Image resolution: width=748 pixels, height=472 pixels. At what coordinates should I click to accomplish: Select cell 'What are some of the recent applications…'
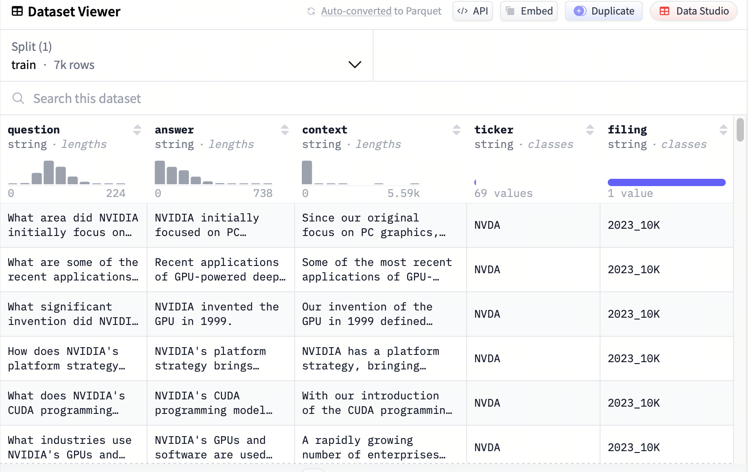tap(74, 270)
